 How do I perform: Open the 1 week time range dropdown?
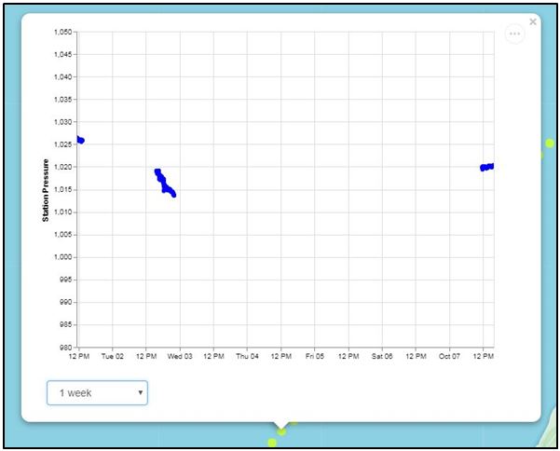point(97,393)
